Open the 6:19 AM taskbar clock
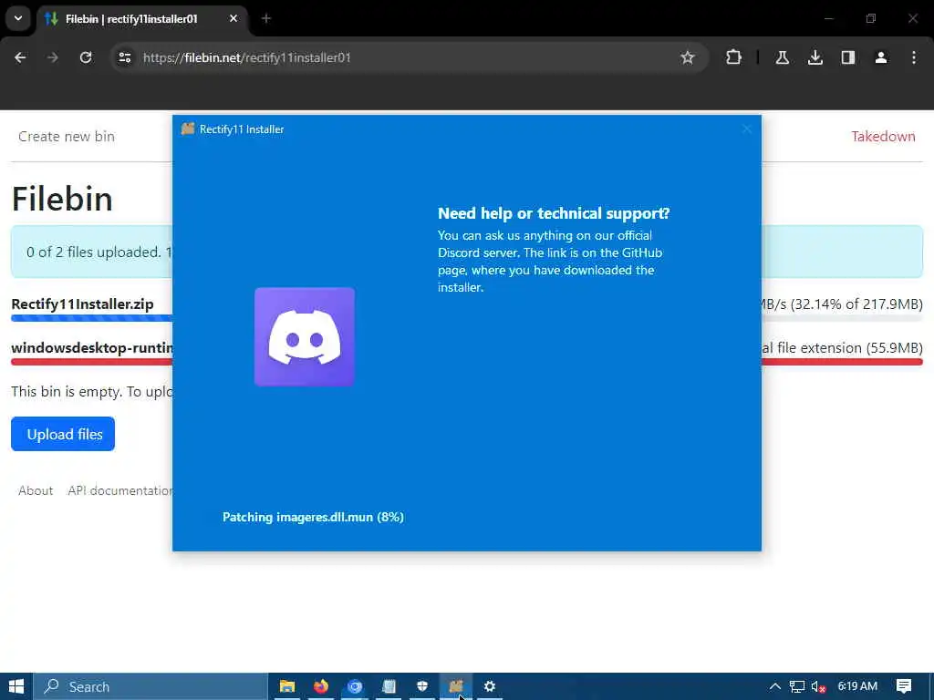This screenshot has height=700, width=934. 857,686
